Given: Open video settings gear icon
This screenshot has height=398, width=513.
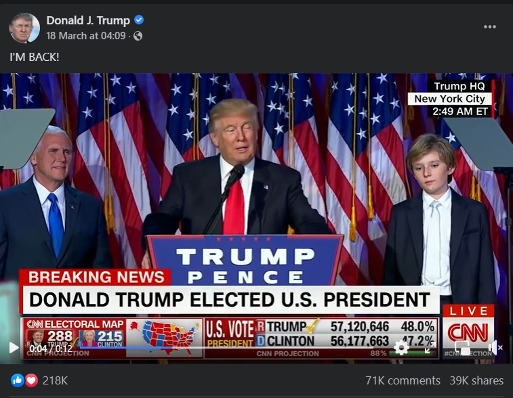Looking at the screenshot, I should 401,348.
